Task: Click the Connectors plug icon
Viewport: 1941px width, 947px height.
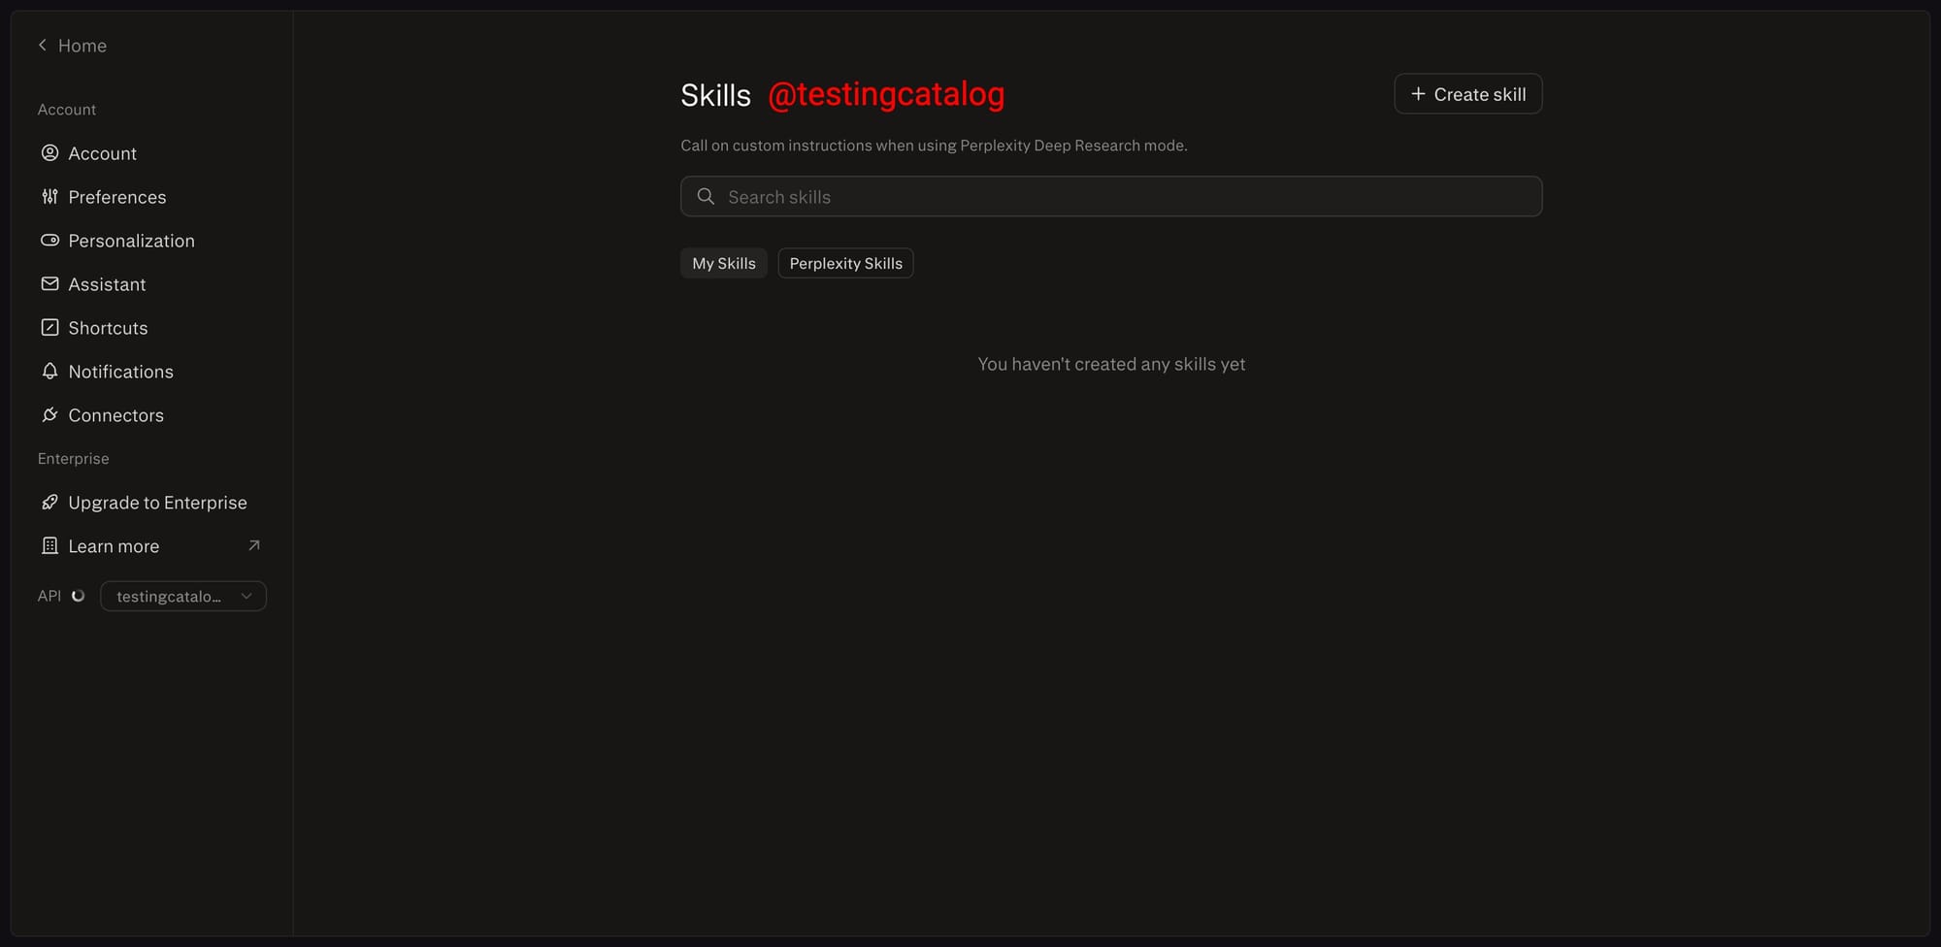Action: point(49,415)
